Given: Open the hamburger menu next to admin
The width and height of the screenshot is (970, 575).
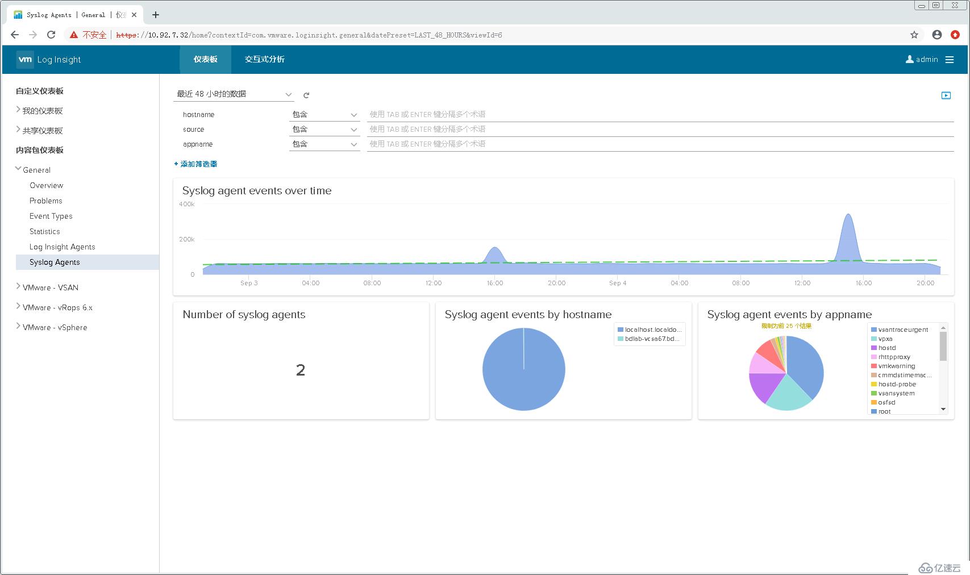Looking at the screenshot, I should tap(950, 59).
